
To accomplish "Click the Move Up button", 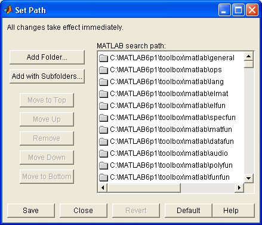I will coord(47,119).
